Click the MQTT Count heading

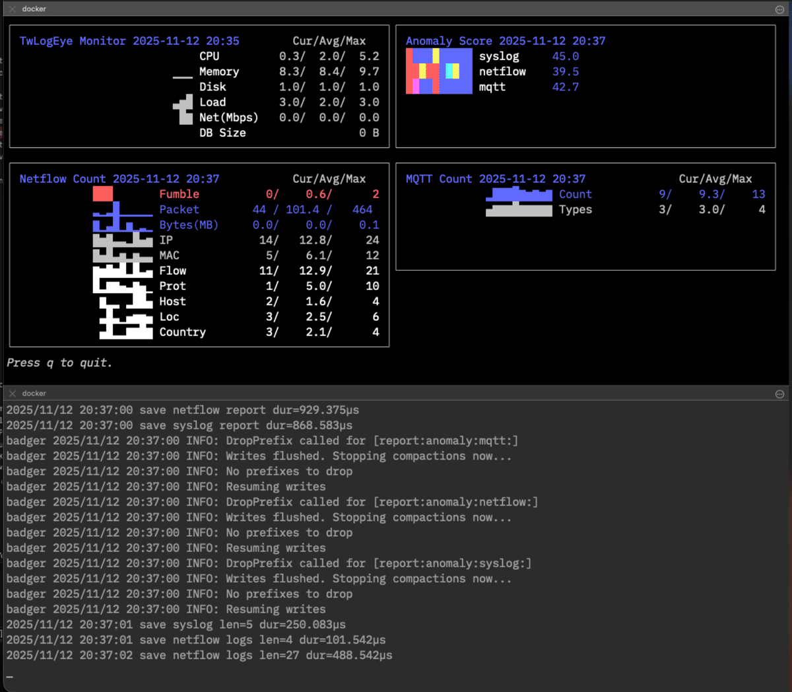click(496, 179)
